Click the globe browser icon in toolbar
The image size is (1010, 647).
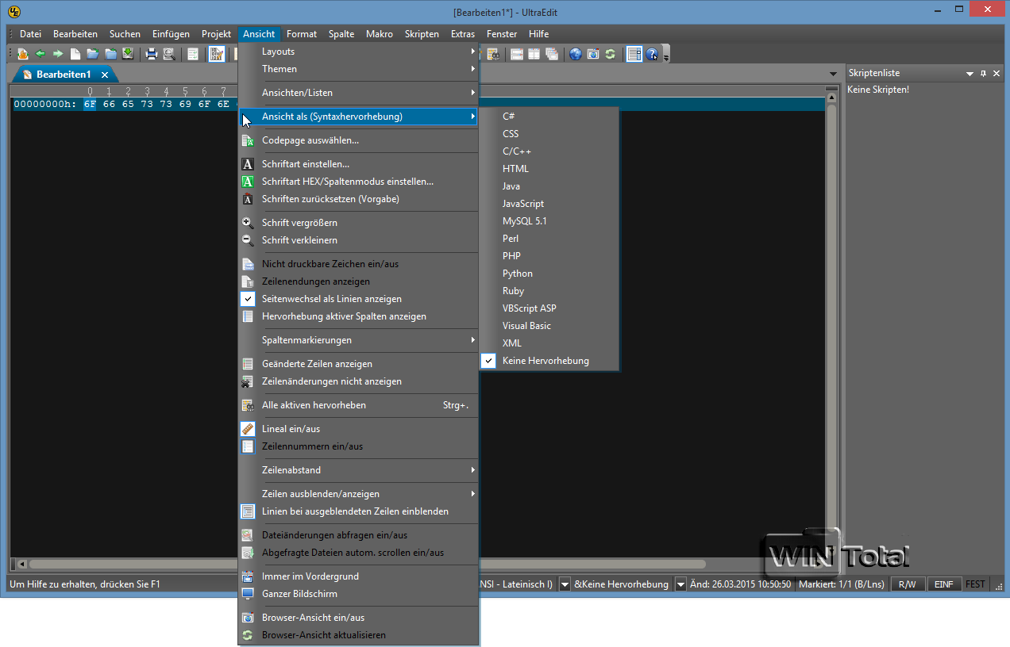[575, 54]
